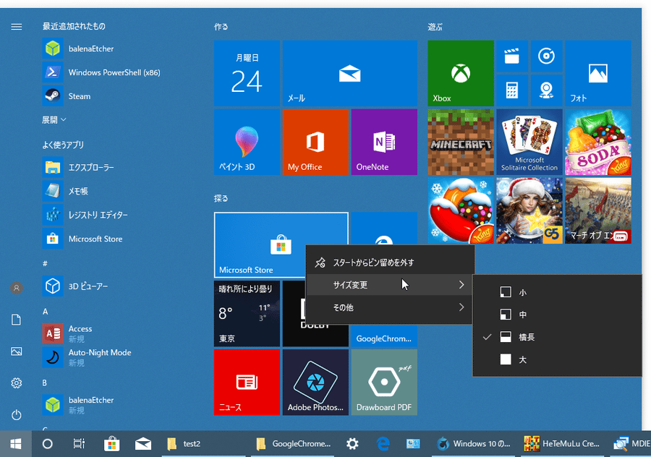Open the balenaEtcher icon under recently added

(x=53, y=48)
